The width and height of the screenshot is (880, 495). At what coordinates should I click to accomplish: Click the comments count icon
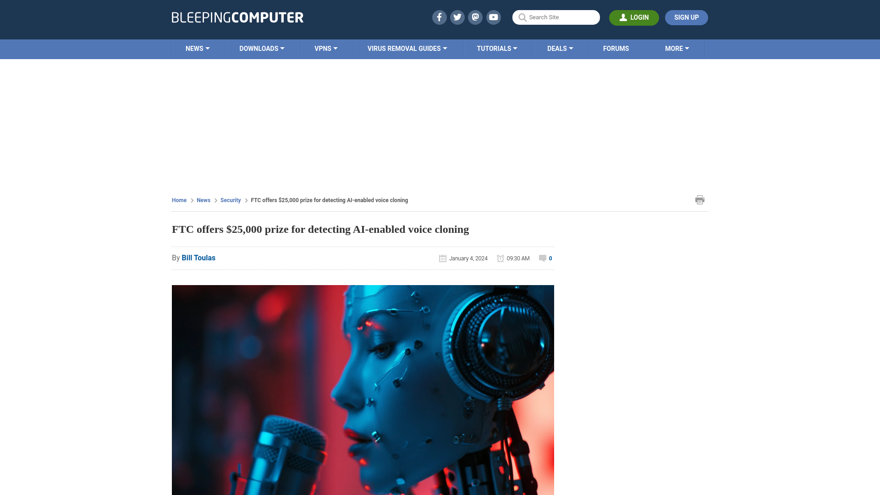click(542, 258)
